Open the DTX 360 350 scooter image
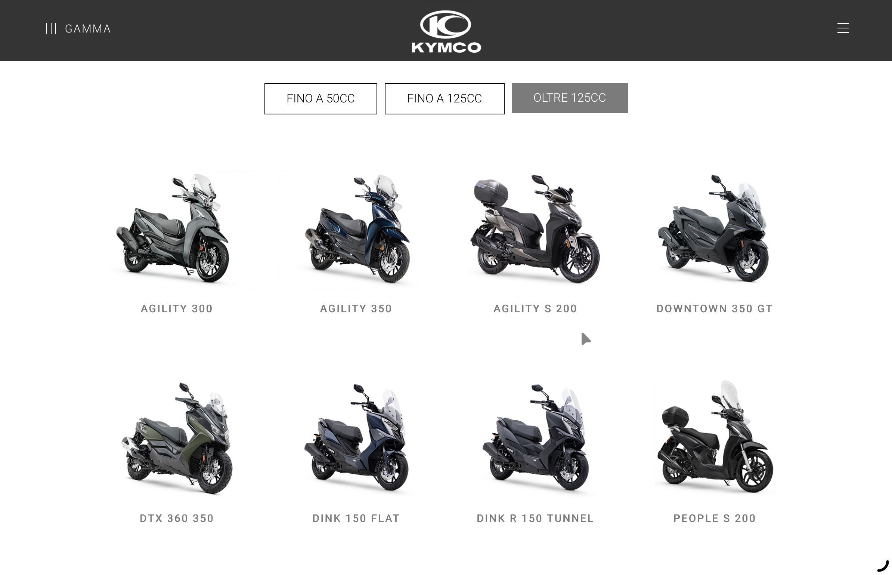892x575 pixels. (x=177, y=438)
